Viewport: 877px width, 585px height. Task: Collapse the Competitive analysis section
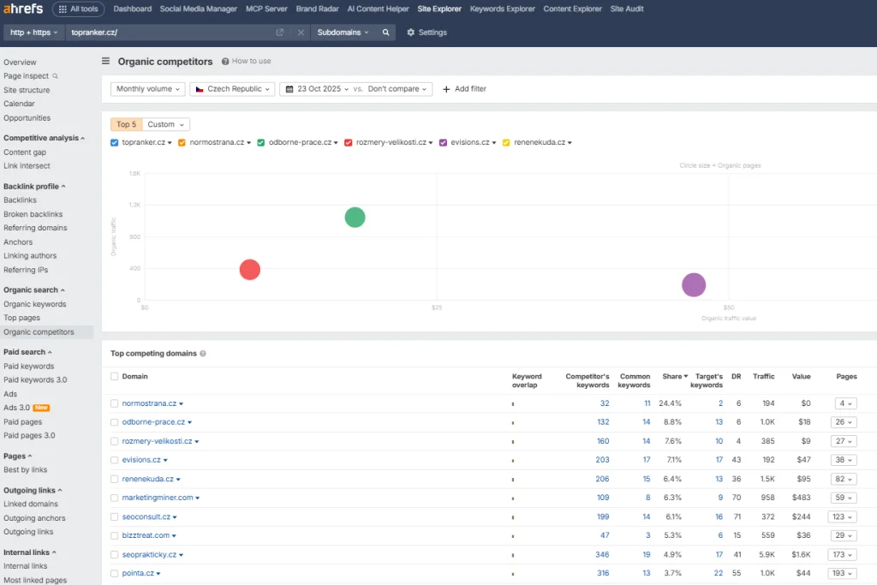point(45,138)
